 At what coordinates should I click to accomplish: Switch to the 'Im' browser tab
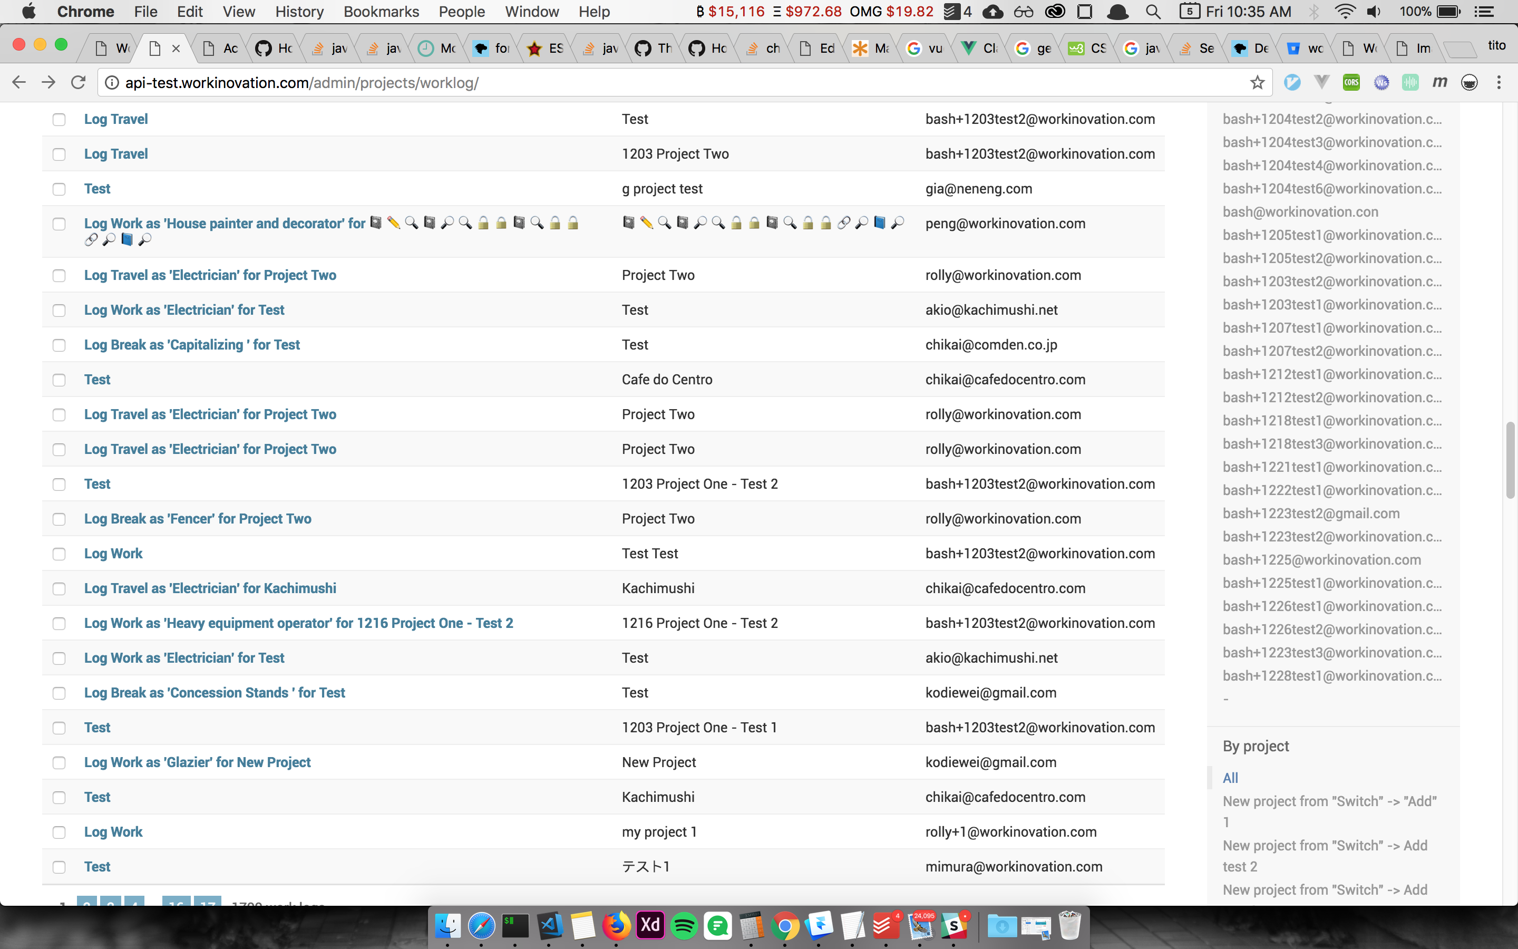point(1415,49)
